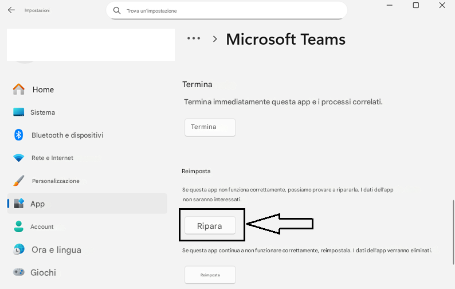Viewport: 455px width, 289px height.
Task: Close the Impostazioni window
Action: click(x=442, y=5)
